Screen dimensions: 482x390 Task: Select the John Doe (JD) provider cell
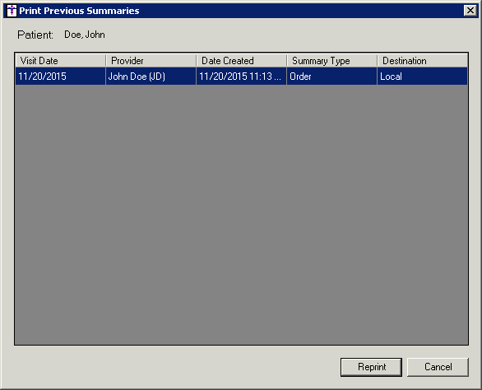(x=151, y=77)
